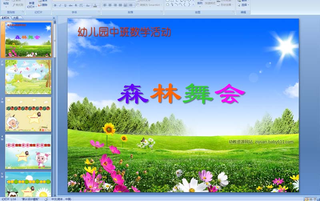This screenshot has height=201, width=320.
Task: Close the slide thumbnail pane
Action: (54, 18)
